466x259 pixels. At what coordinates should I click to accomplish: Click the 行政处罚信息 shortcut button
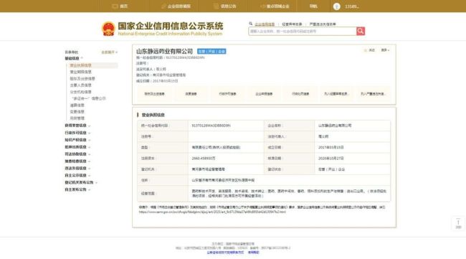[300, 94]
